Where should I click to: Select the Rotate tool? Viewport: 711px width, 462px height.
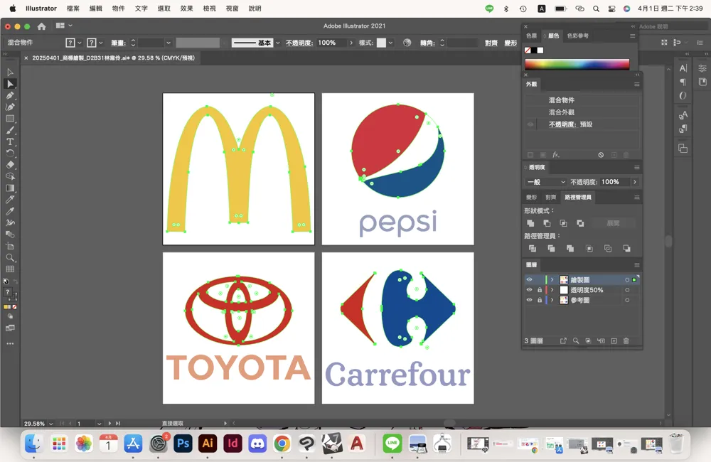[10, 154]
